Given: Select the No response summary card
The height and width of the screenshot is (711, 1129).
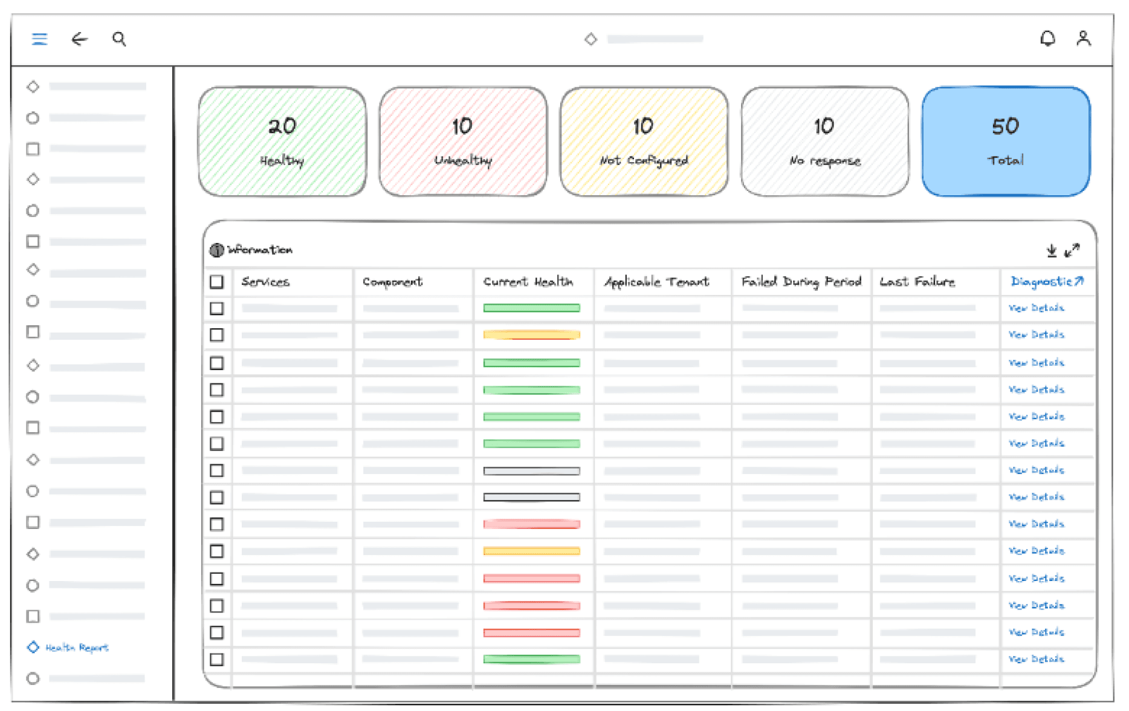Looking at the screenshot, I should point(824,141).
